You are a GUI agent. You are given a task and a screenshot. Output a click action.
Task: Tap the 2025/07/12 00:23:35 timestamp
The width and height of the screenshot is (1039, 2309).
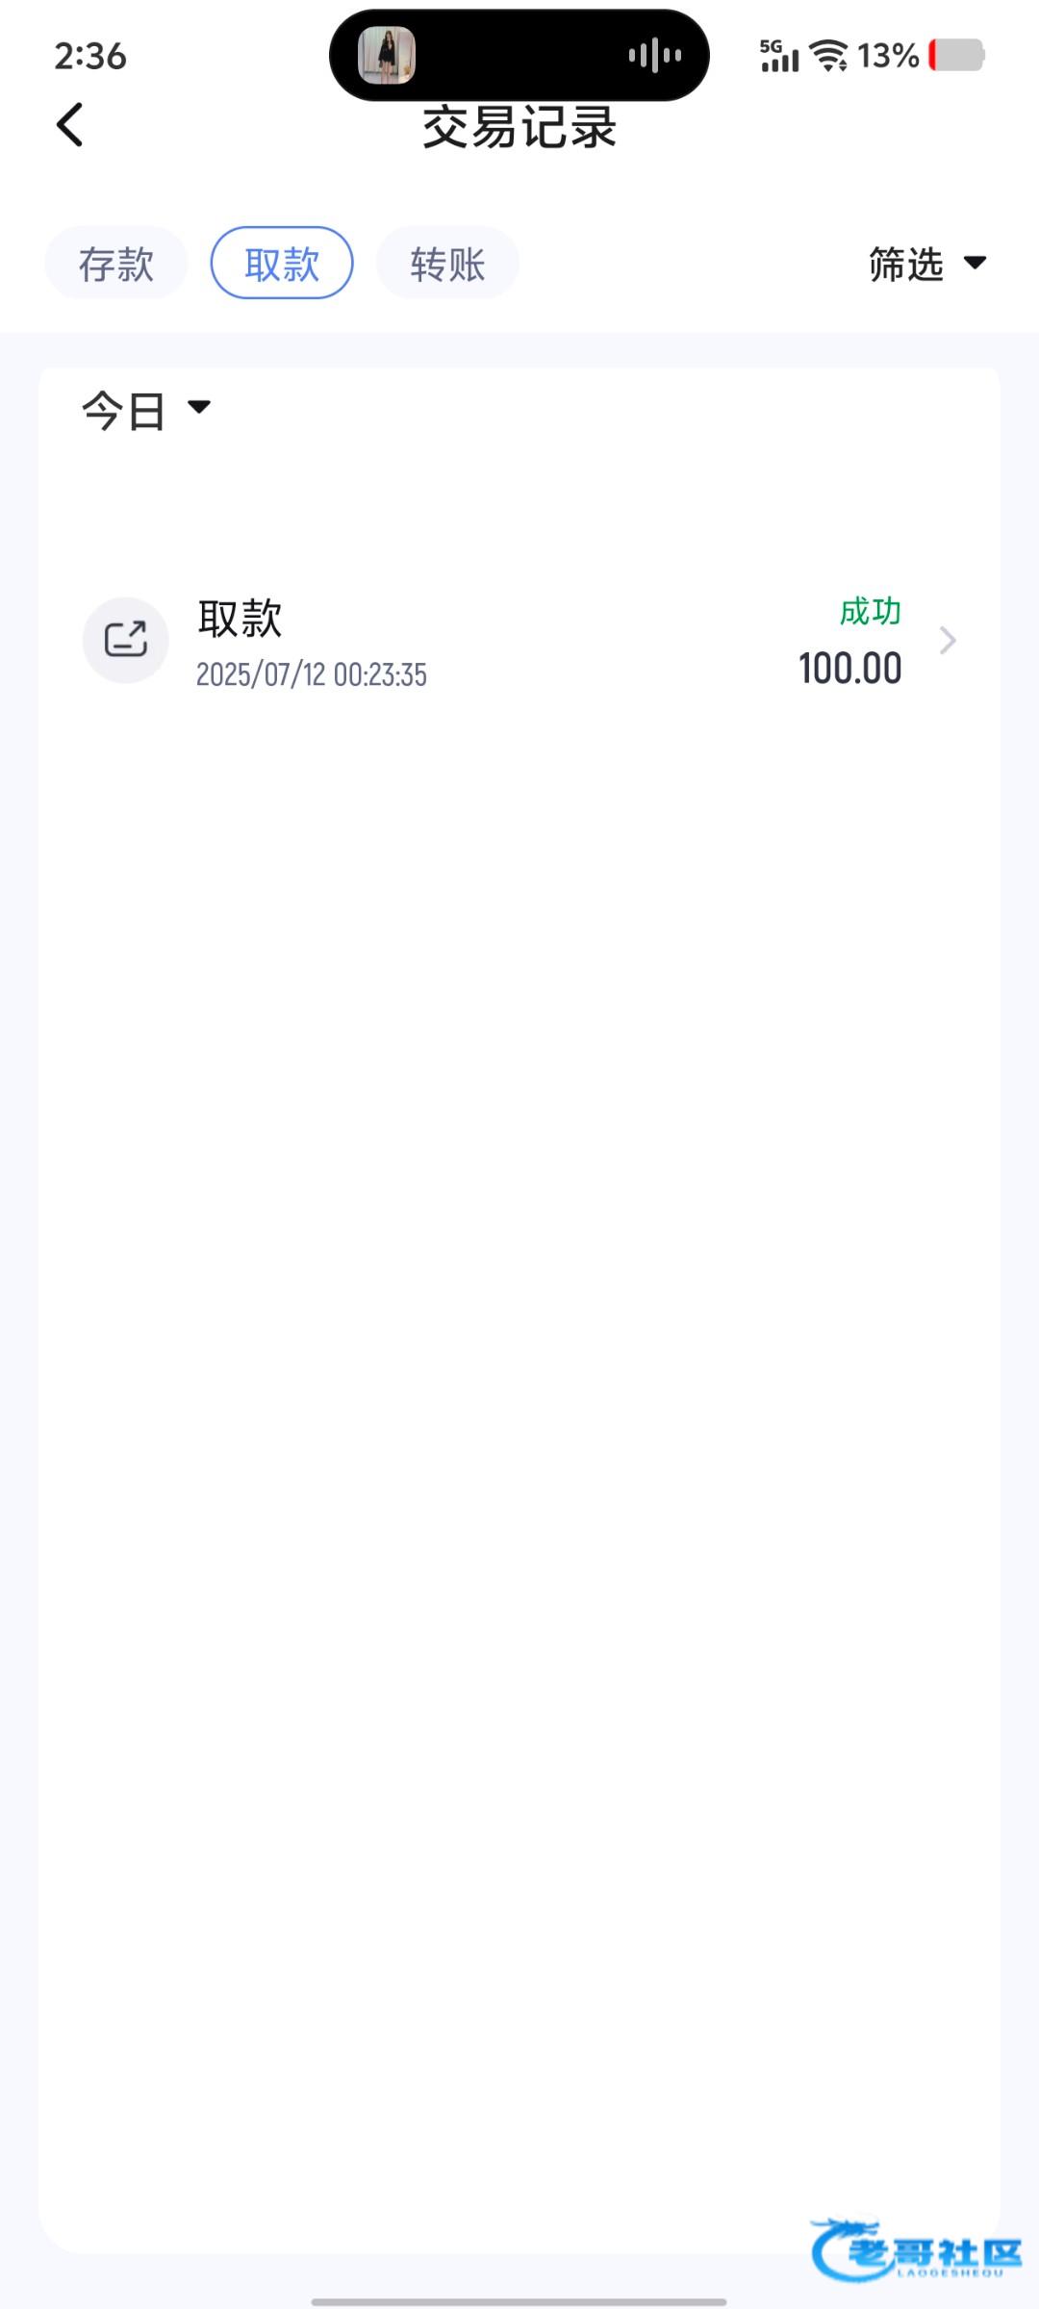point(312,674)
